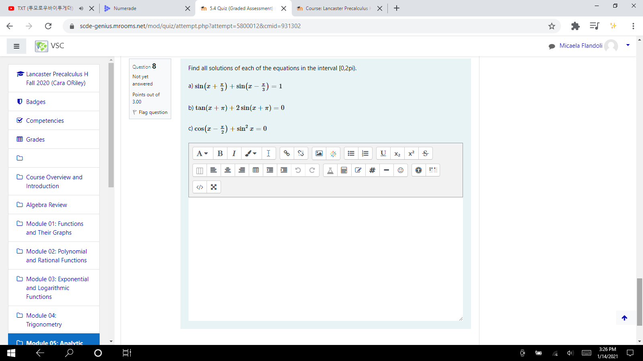
Task: Insert an image into the answer box
Action: coord(319,153)
